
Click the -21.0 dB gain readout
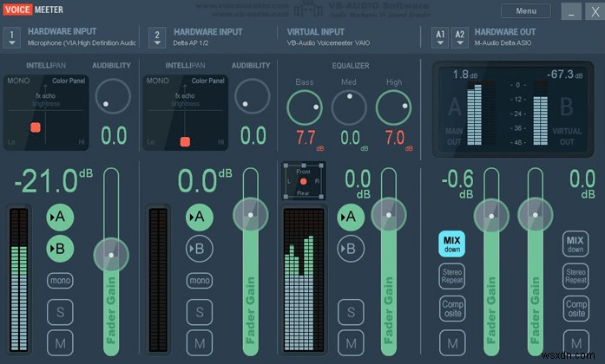pos(53,180)
